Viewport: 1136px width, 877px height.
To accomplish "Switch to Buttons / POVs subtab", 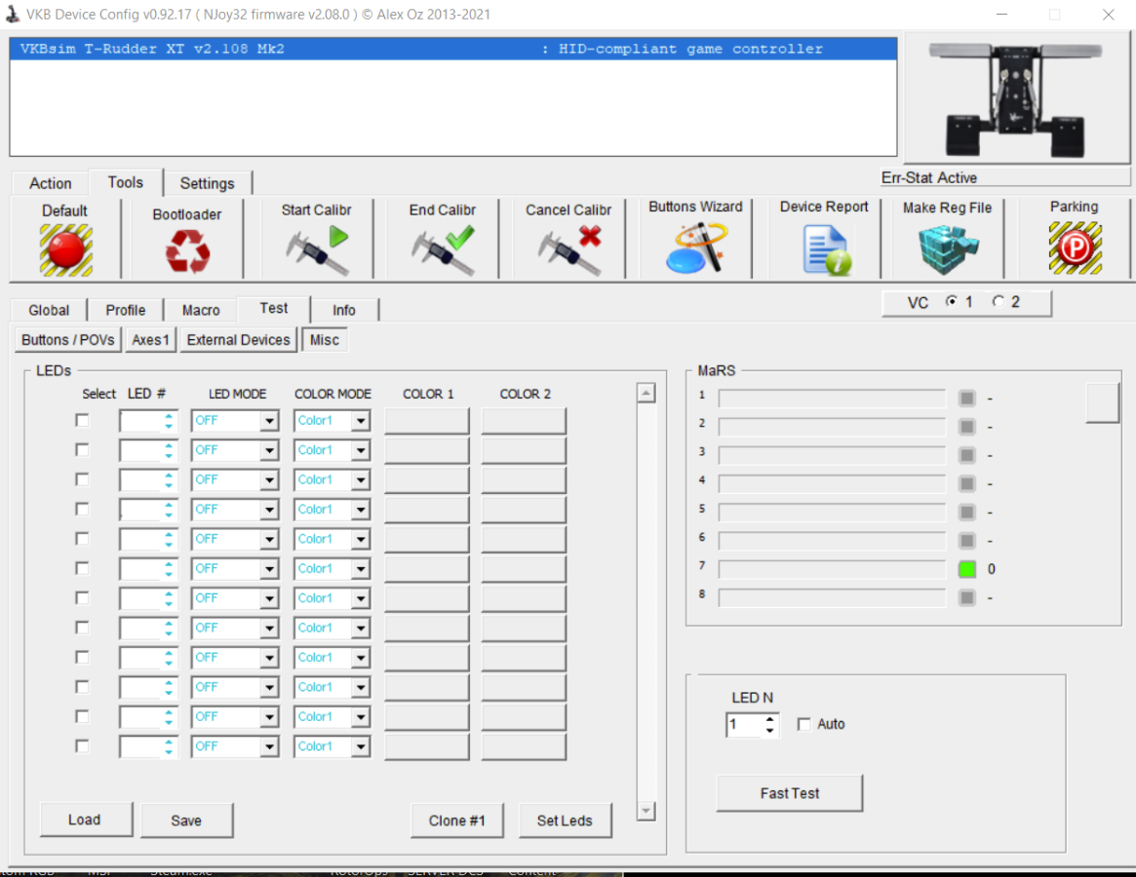I will coord(68,340).
